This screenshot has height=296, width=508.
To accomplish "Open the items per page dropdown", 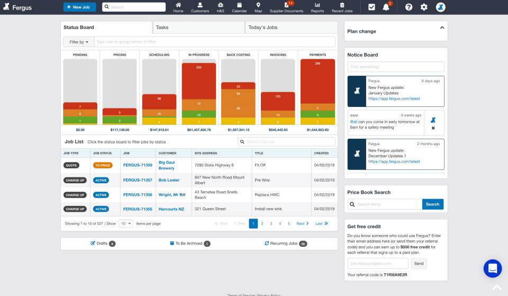I will pyautogui.click(x=126, y=223).
